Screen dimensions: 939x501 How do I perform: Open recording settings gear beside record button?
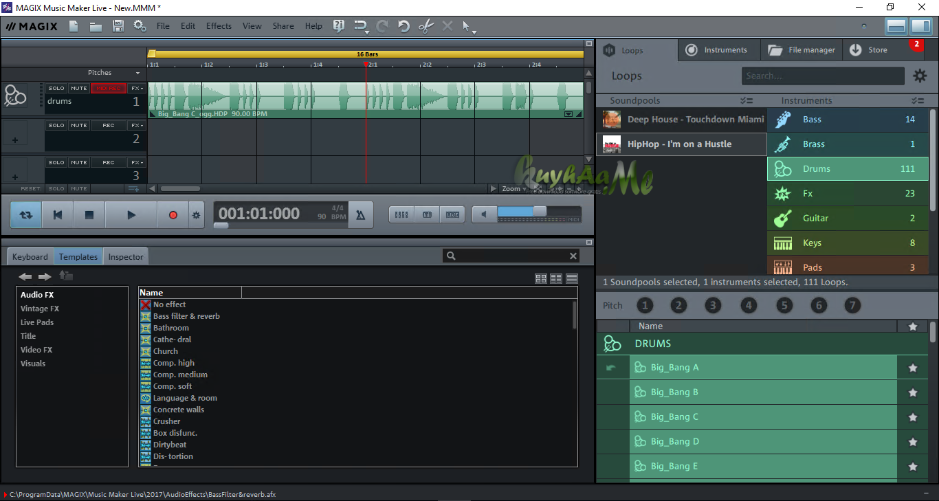(196, 215)
